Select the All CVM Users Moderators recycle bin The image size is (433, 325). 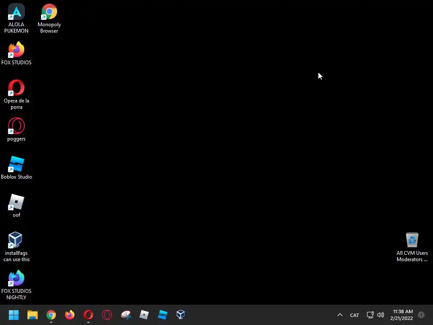coord(412,247)
